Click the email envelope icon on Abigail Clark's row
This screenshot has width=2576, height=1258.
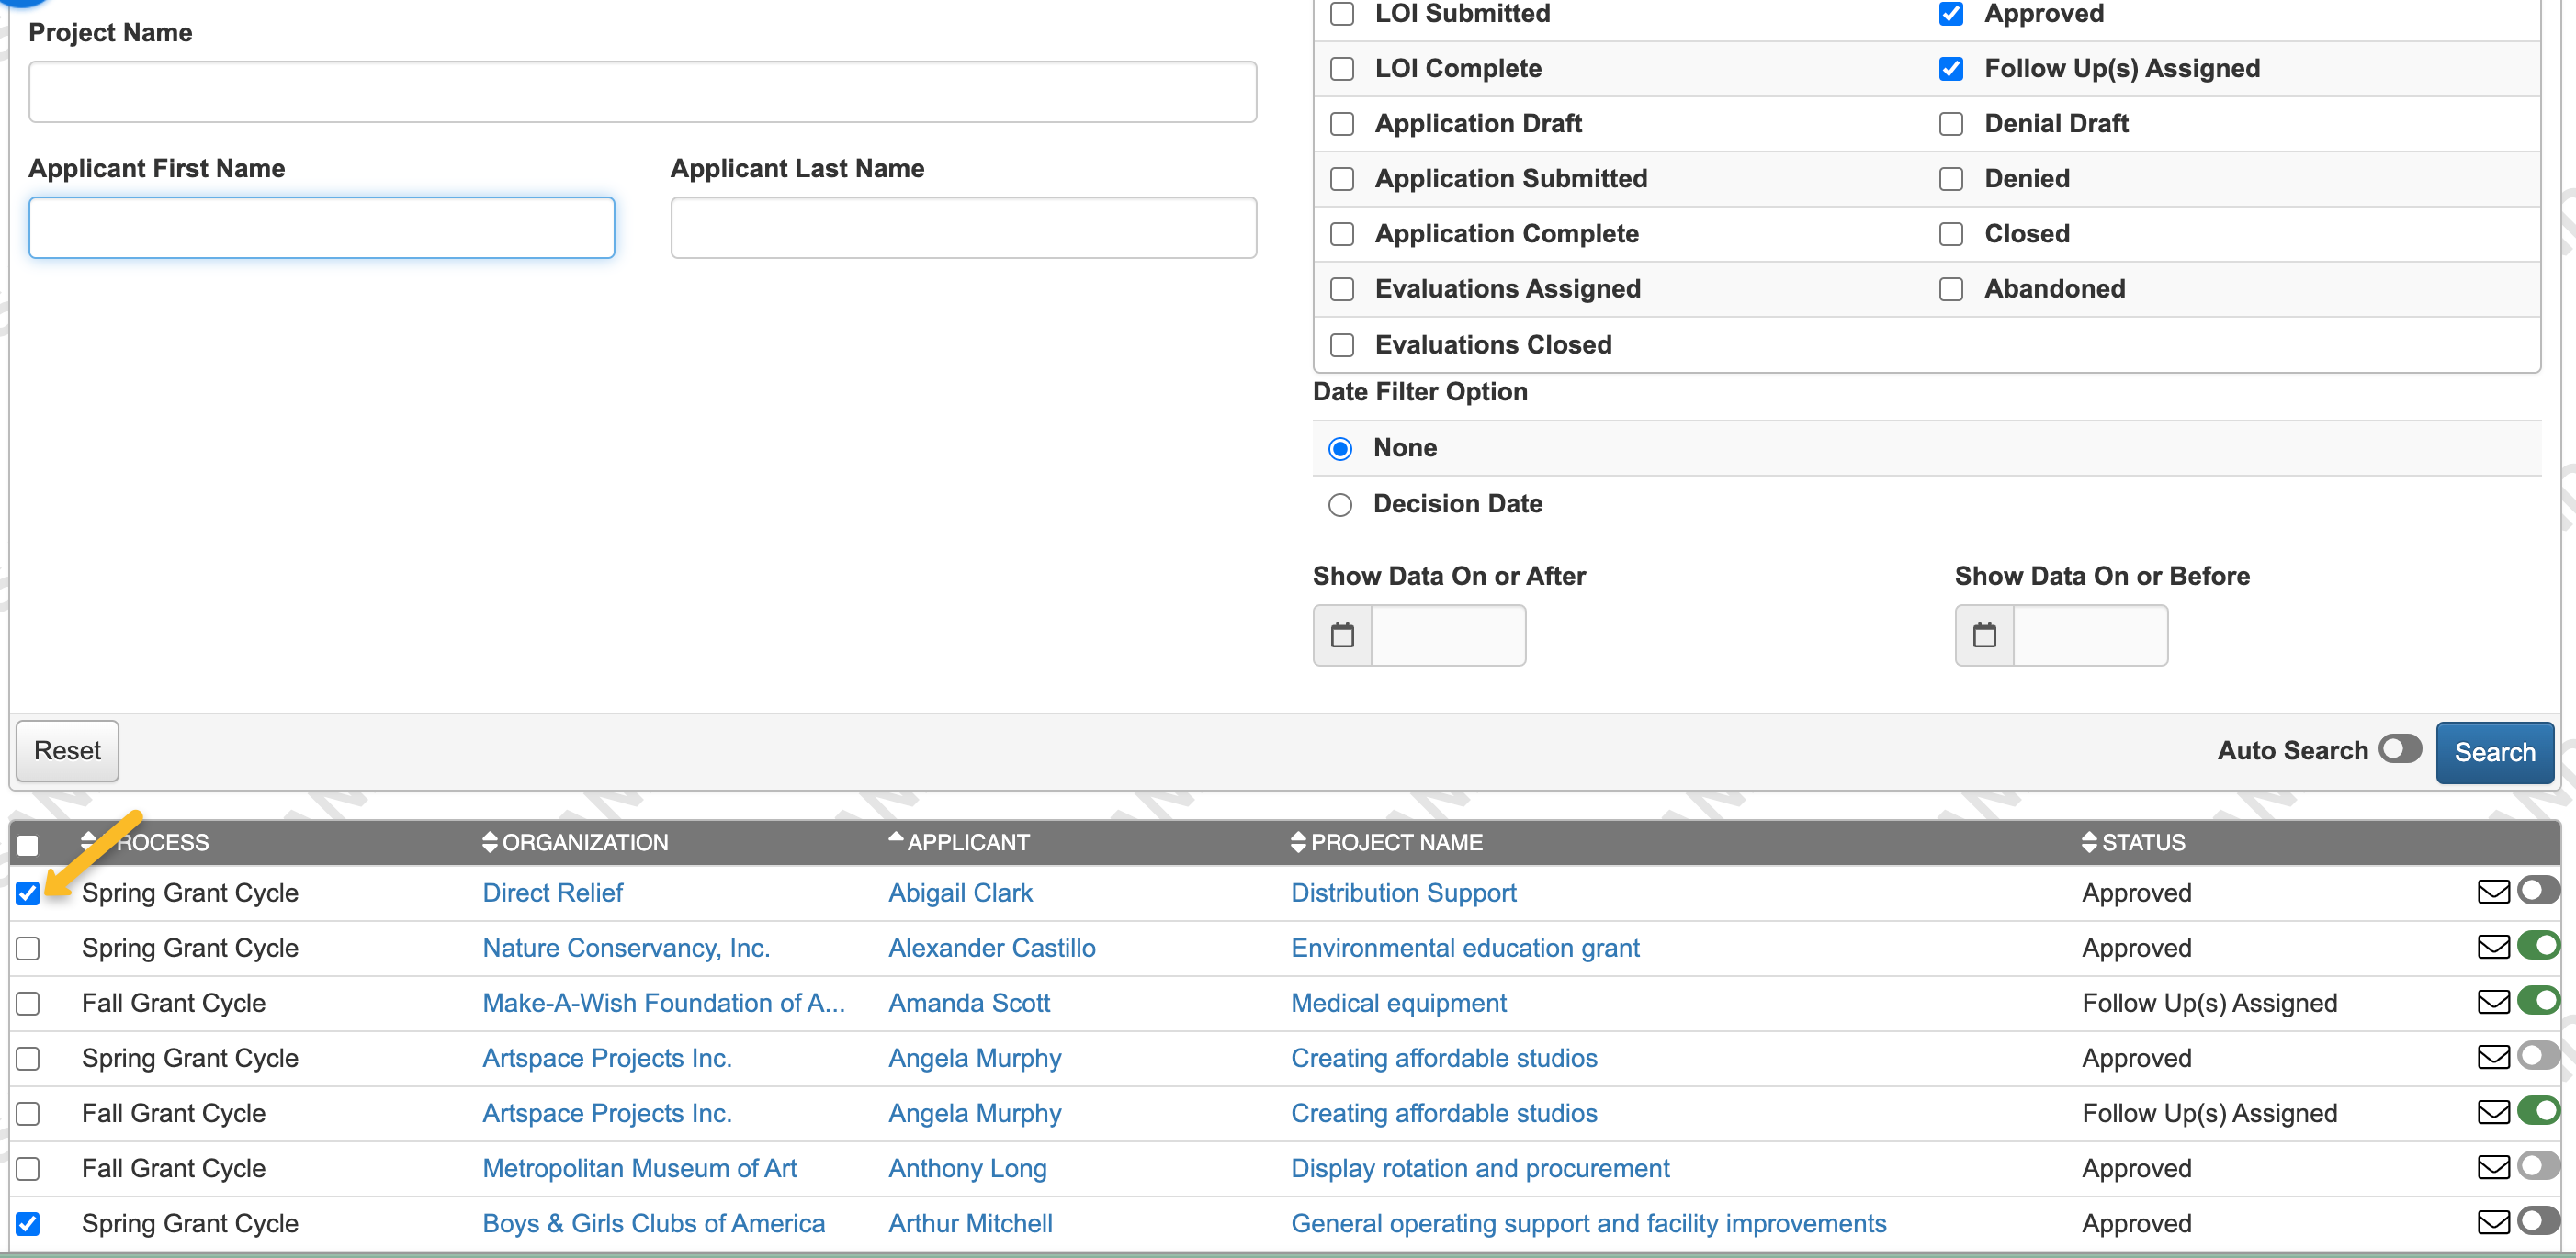tap(2494, 892)
